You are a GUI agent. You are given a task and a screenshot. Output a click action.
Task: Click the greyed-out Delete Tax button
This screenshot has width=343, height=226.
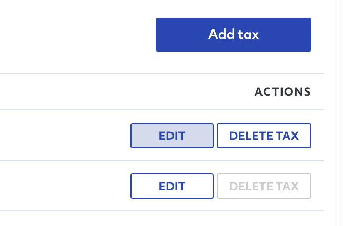[264, 186]
